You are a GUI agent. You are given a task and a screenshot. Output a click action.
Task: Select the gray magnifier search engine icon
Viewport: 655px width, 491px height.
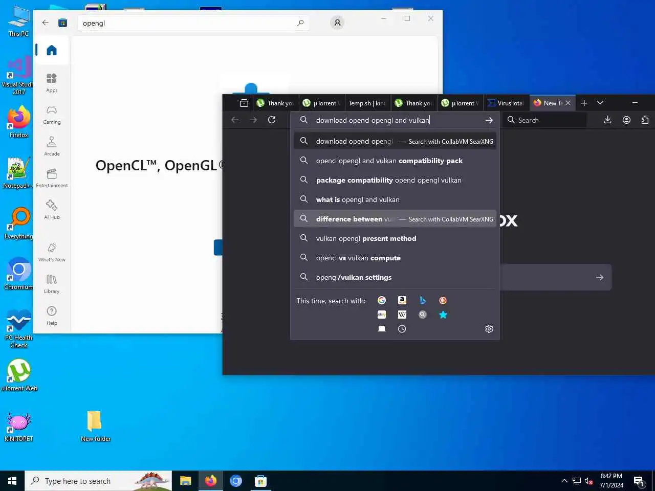click(423, 315)
